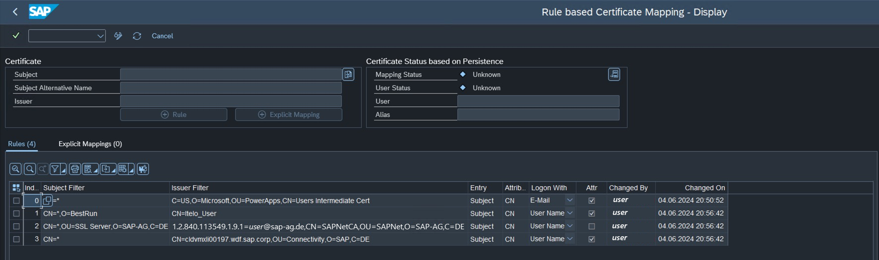Click the green checkmark Enter icon
Screen dimensions: 879x260
[x=16, y=36]
